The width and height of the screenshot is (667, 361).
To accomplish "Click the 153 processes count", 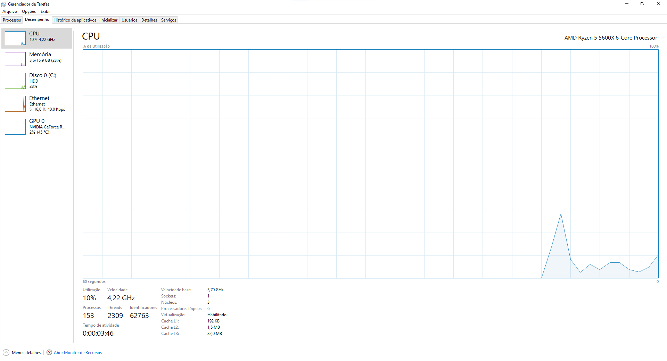I will (88, 316).
